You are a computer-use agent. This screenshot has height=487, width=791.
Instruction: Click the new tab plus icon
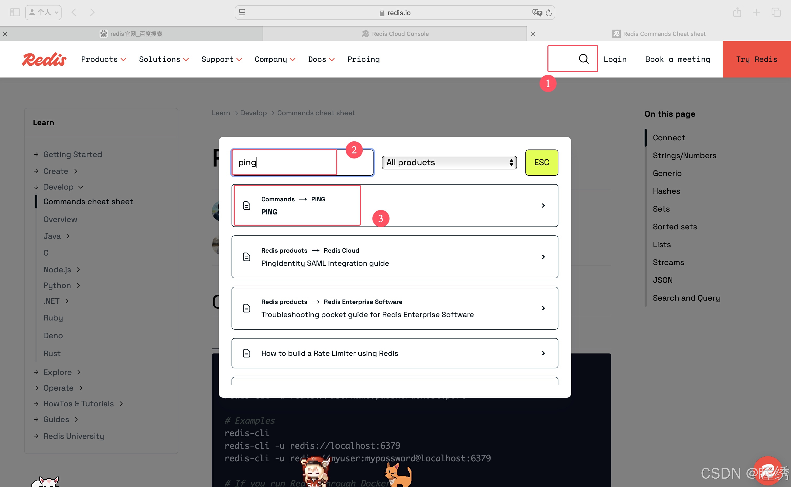756,12
